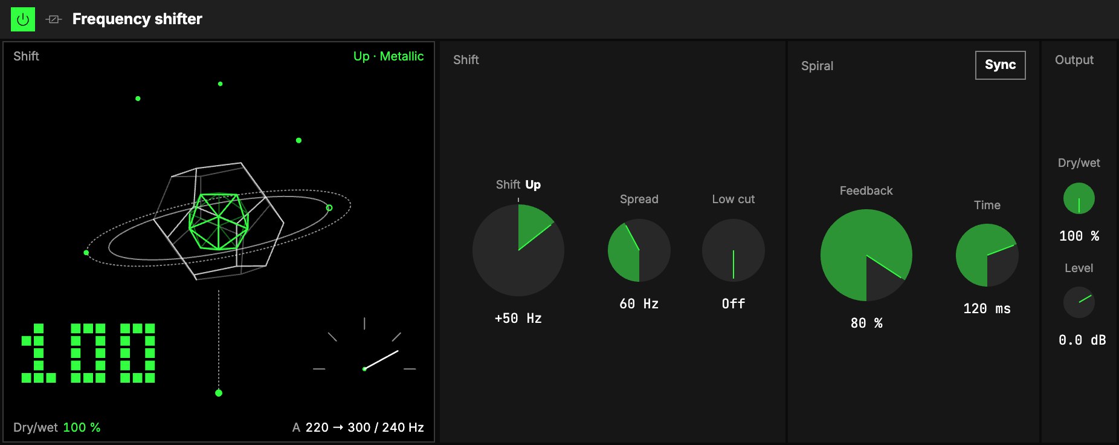The image size is (1119, 445).
Task: Click the large pixel 100 readout
Action: pos(88,353)
